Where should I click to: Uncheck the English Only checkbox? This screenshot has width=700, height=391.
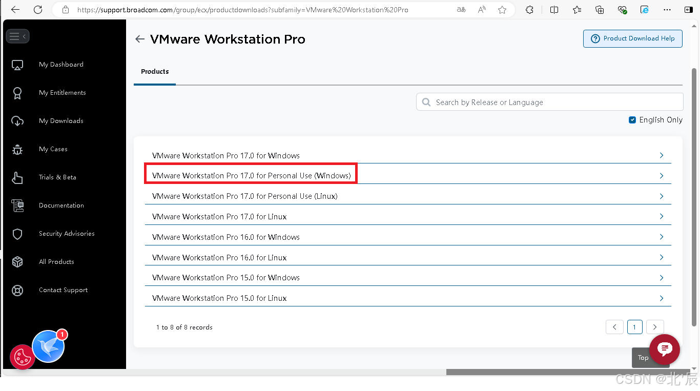[632, 120]
